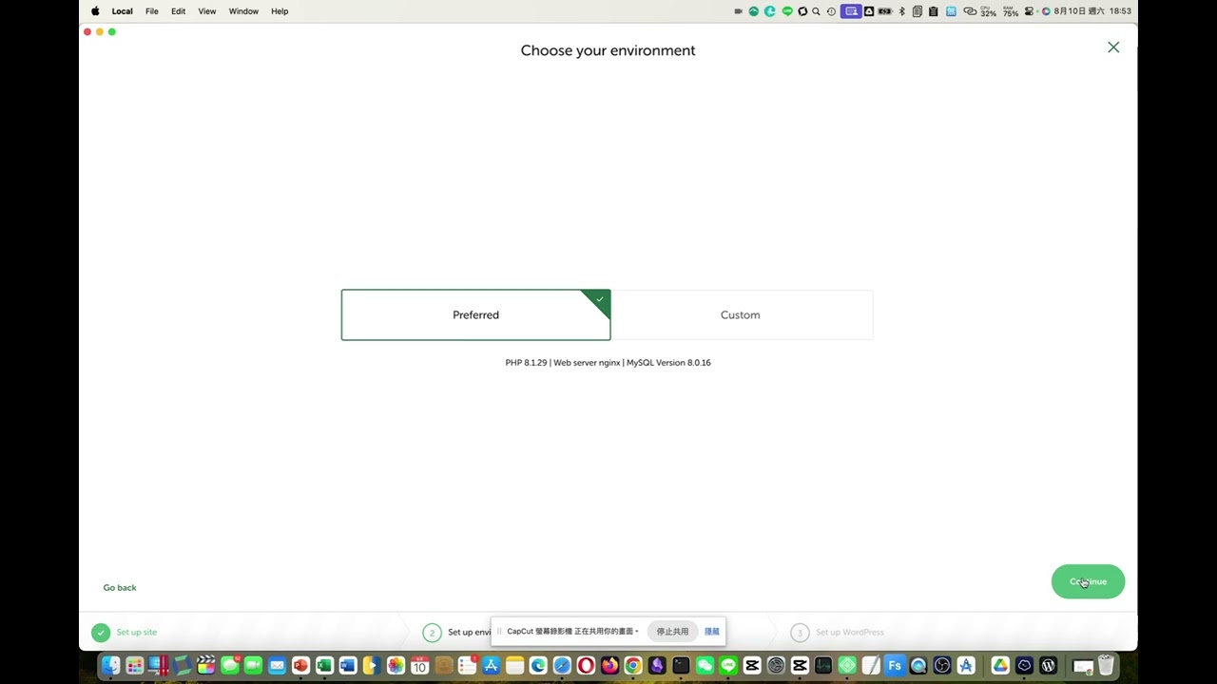Click the Bluetooth icon in the menu bar
The width and height of the screenshot is (1217, 684).
[x=901, y=11]
